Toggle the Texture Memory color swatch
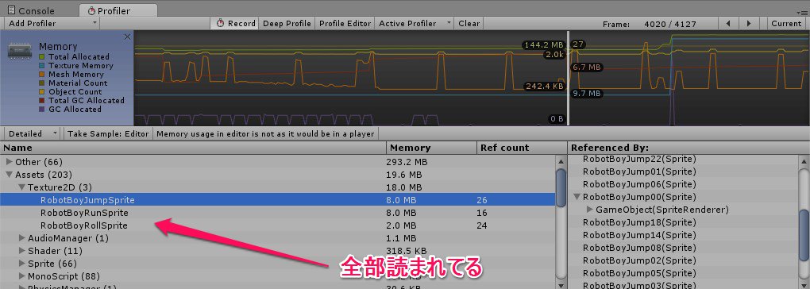810x289 pixels. point(42,66)
